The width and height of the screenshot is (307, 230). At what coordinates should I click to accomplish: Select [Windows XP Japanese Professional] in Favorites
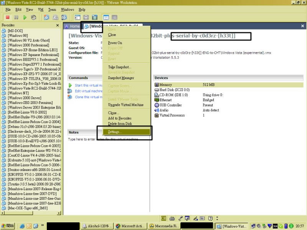[33, 55]
